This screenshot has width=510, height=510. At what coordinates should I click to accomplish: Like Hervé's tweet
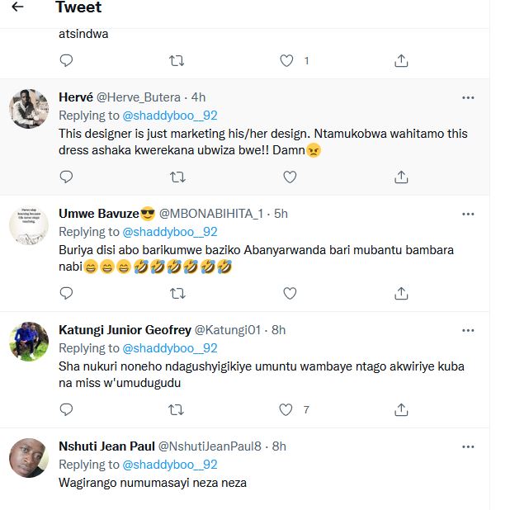click(290, 177)
